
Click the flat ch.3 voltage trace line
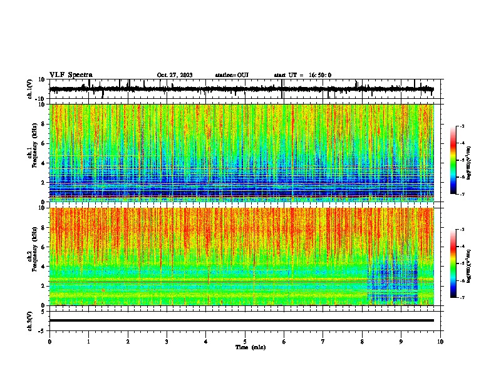click(x=242, y=320)
